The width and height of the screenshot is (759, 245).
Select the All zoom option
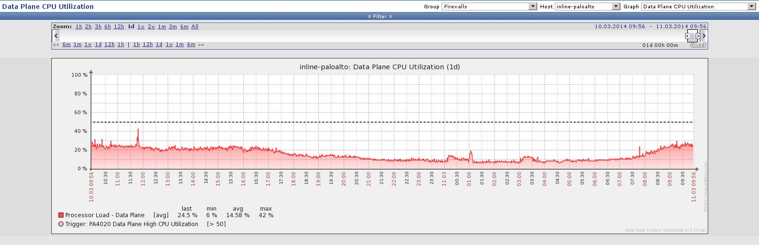[195, 26]
